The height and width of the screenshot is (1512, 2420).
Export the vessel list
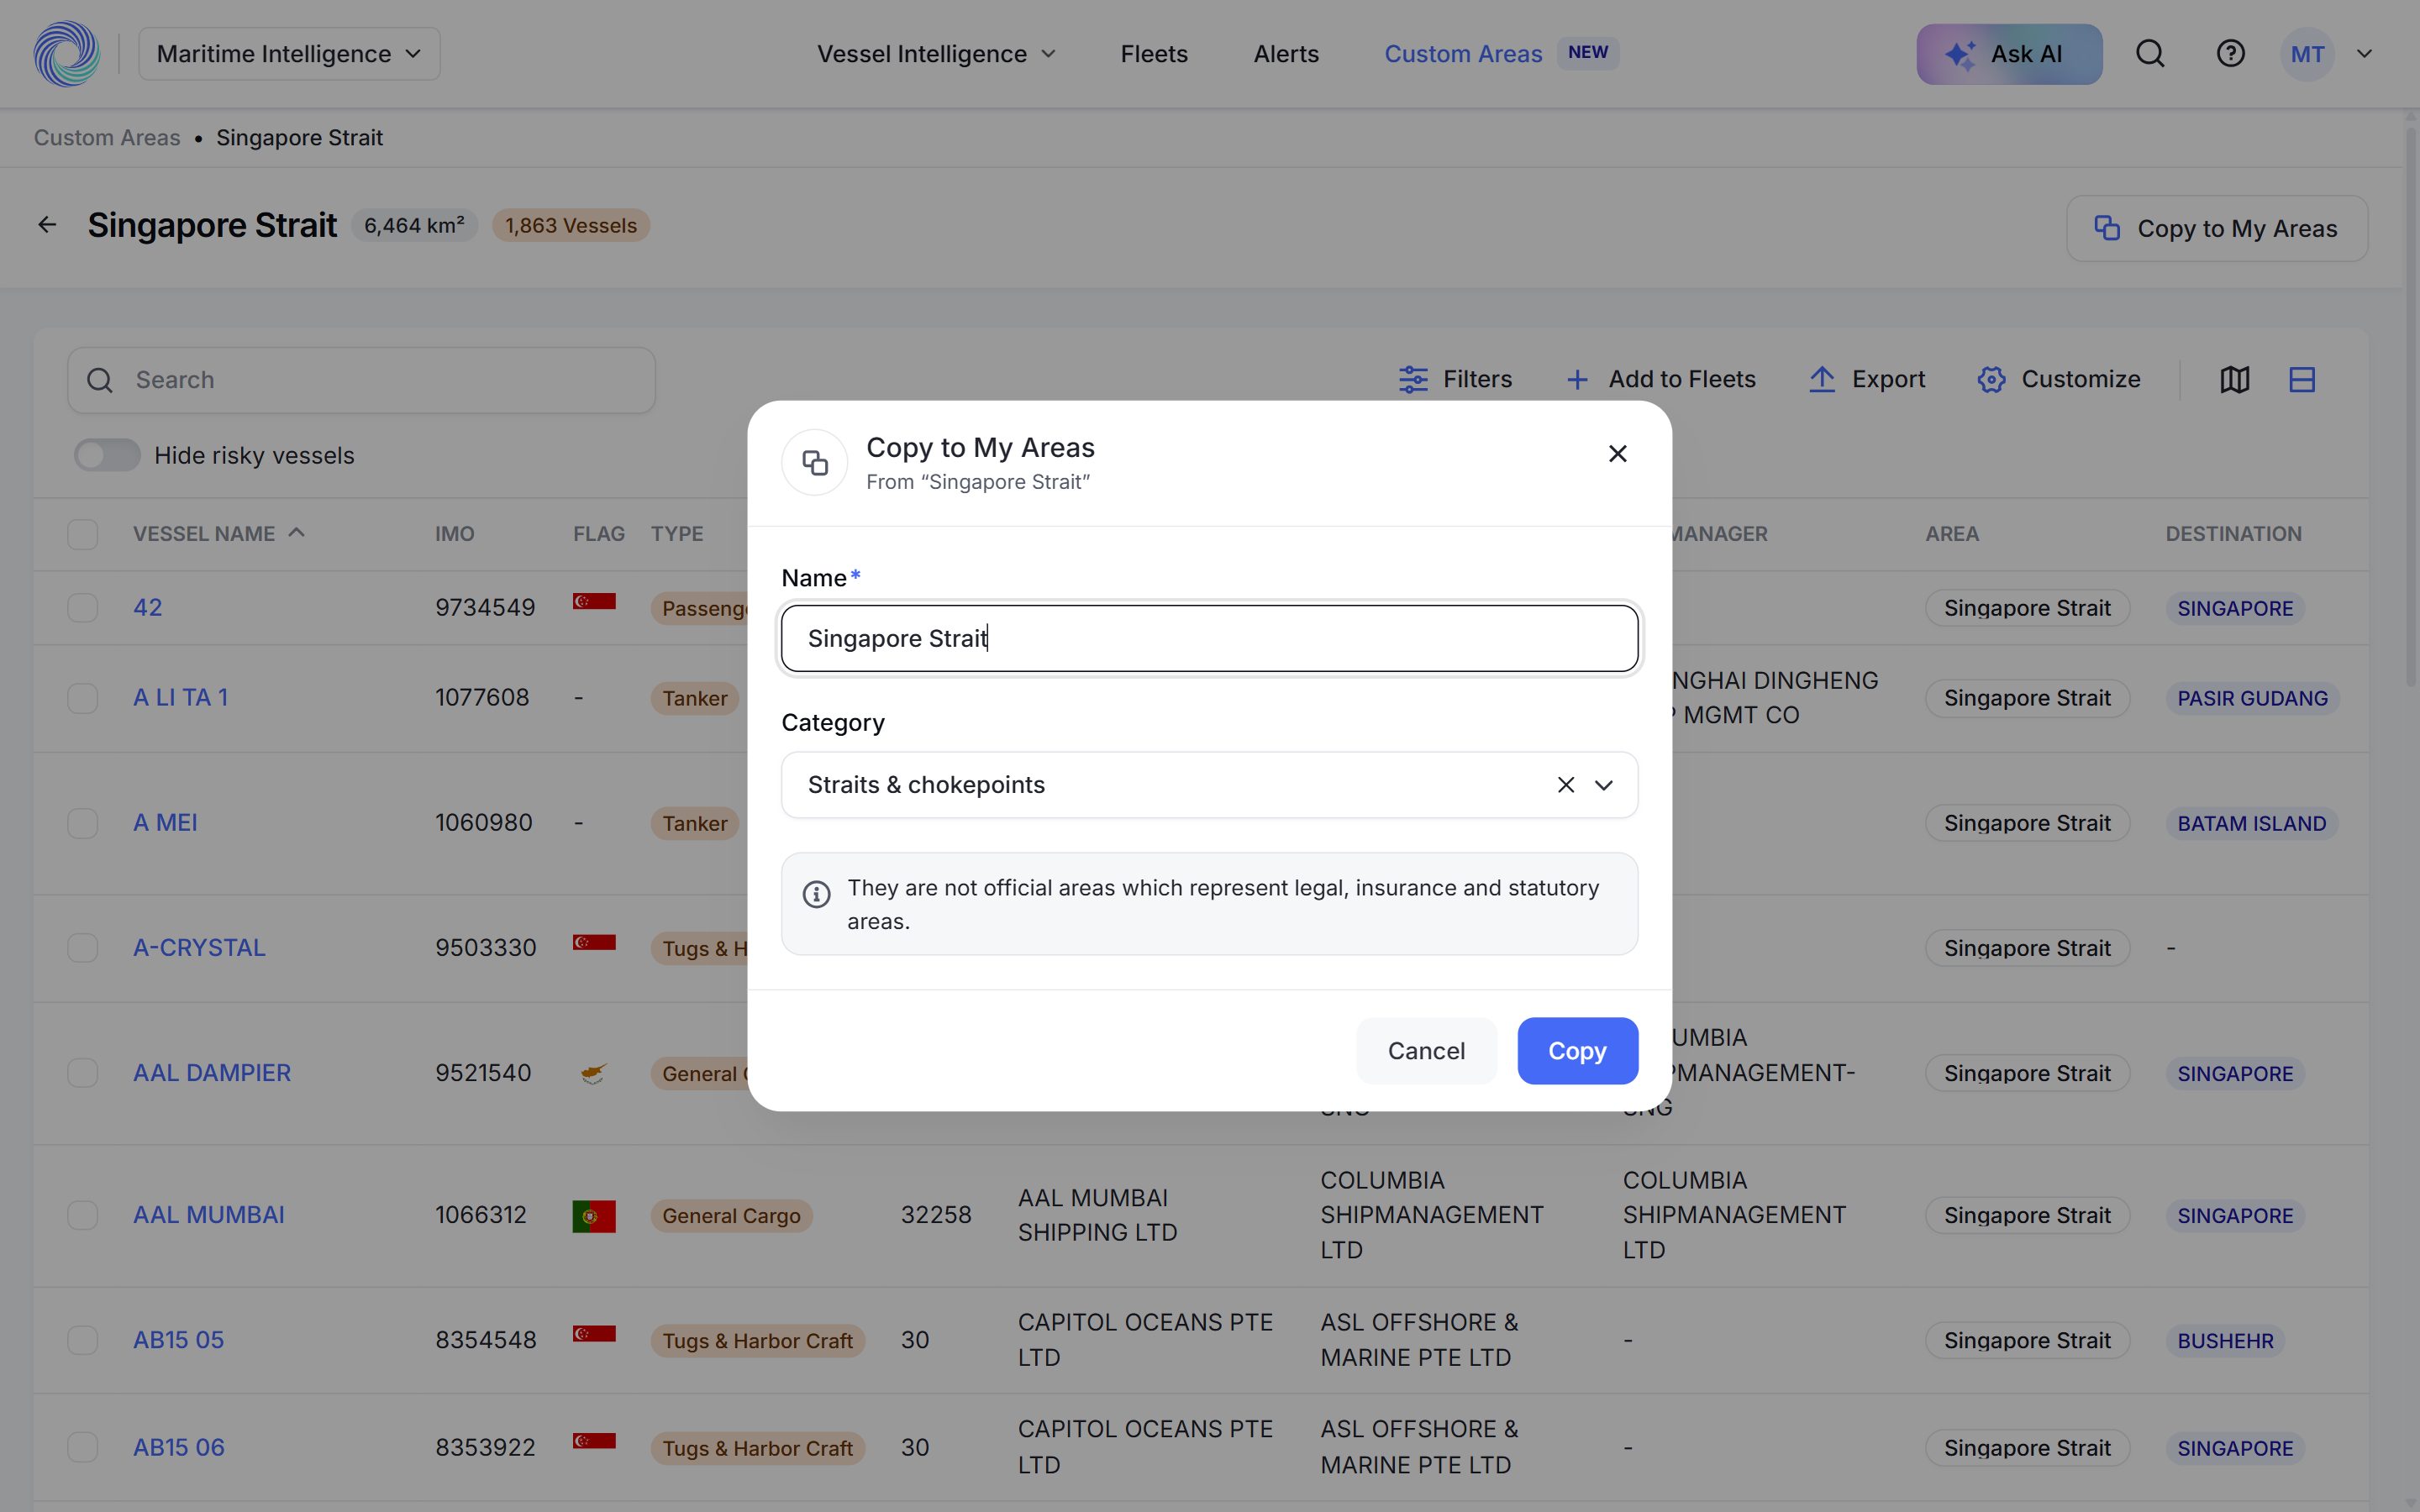tap(1866, 380)
